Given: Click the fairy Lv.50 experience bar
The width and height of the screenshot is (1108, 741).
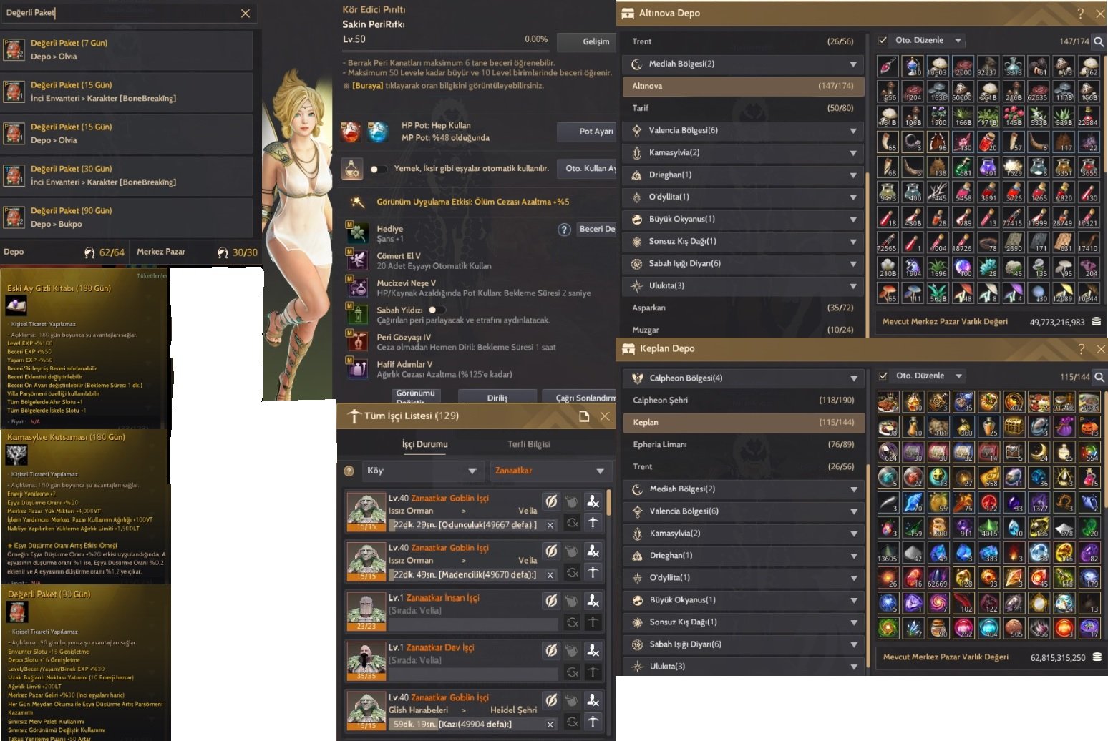Looking at the screenshot, I should (446, 51).
